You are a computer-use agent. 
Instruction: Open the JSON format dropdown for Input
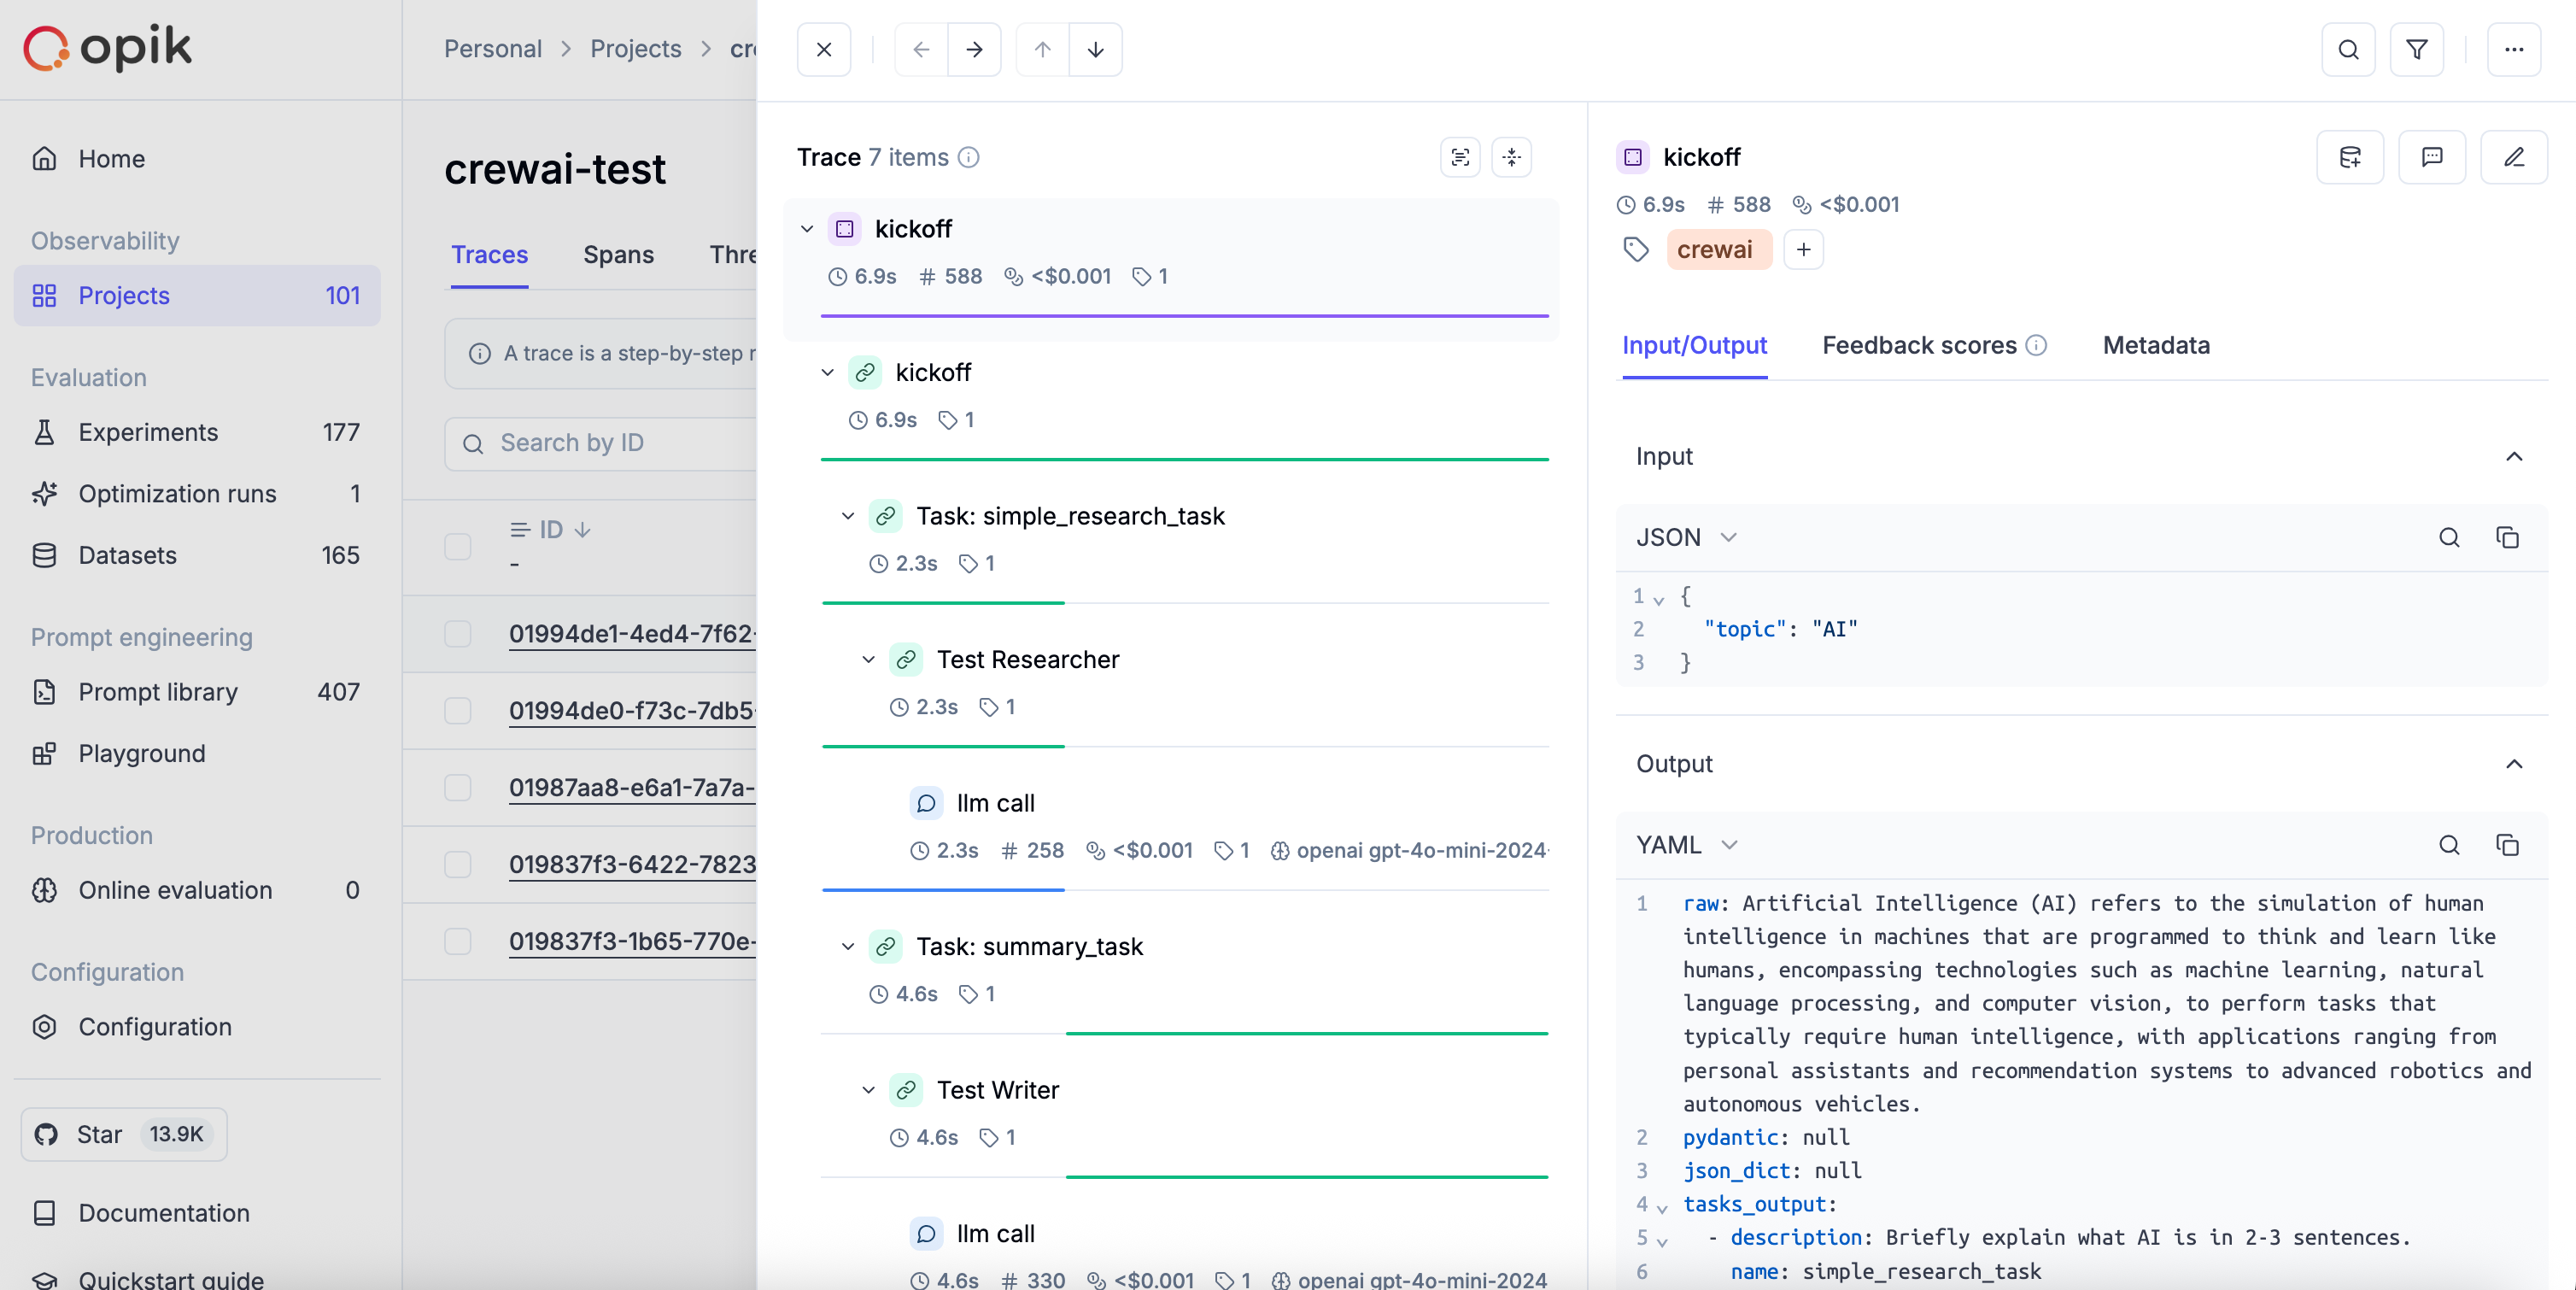click(1686, 538)
